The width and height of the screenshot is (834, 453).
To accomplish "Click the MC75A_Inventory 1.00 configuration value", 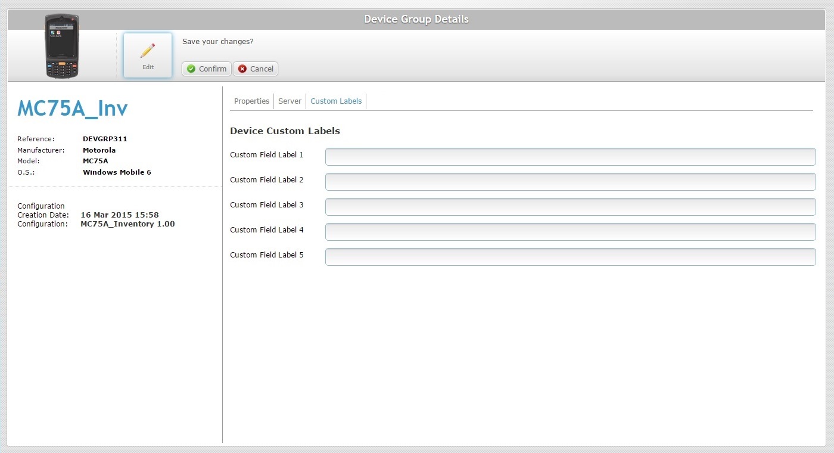I will click(127, 224).
